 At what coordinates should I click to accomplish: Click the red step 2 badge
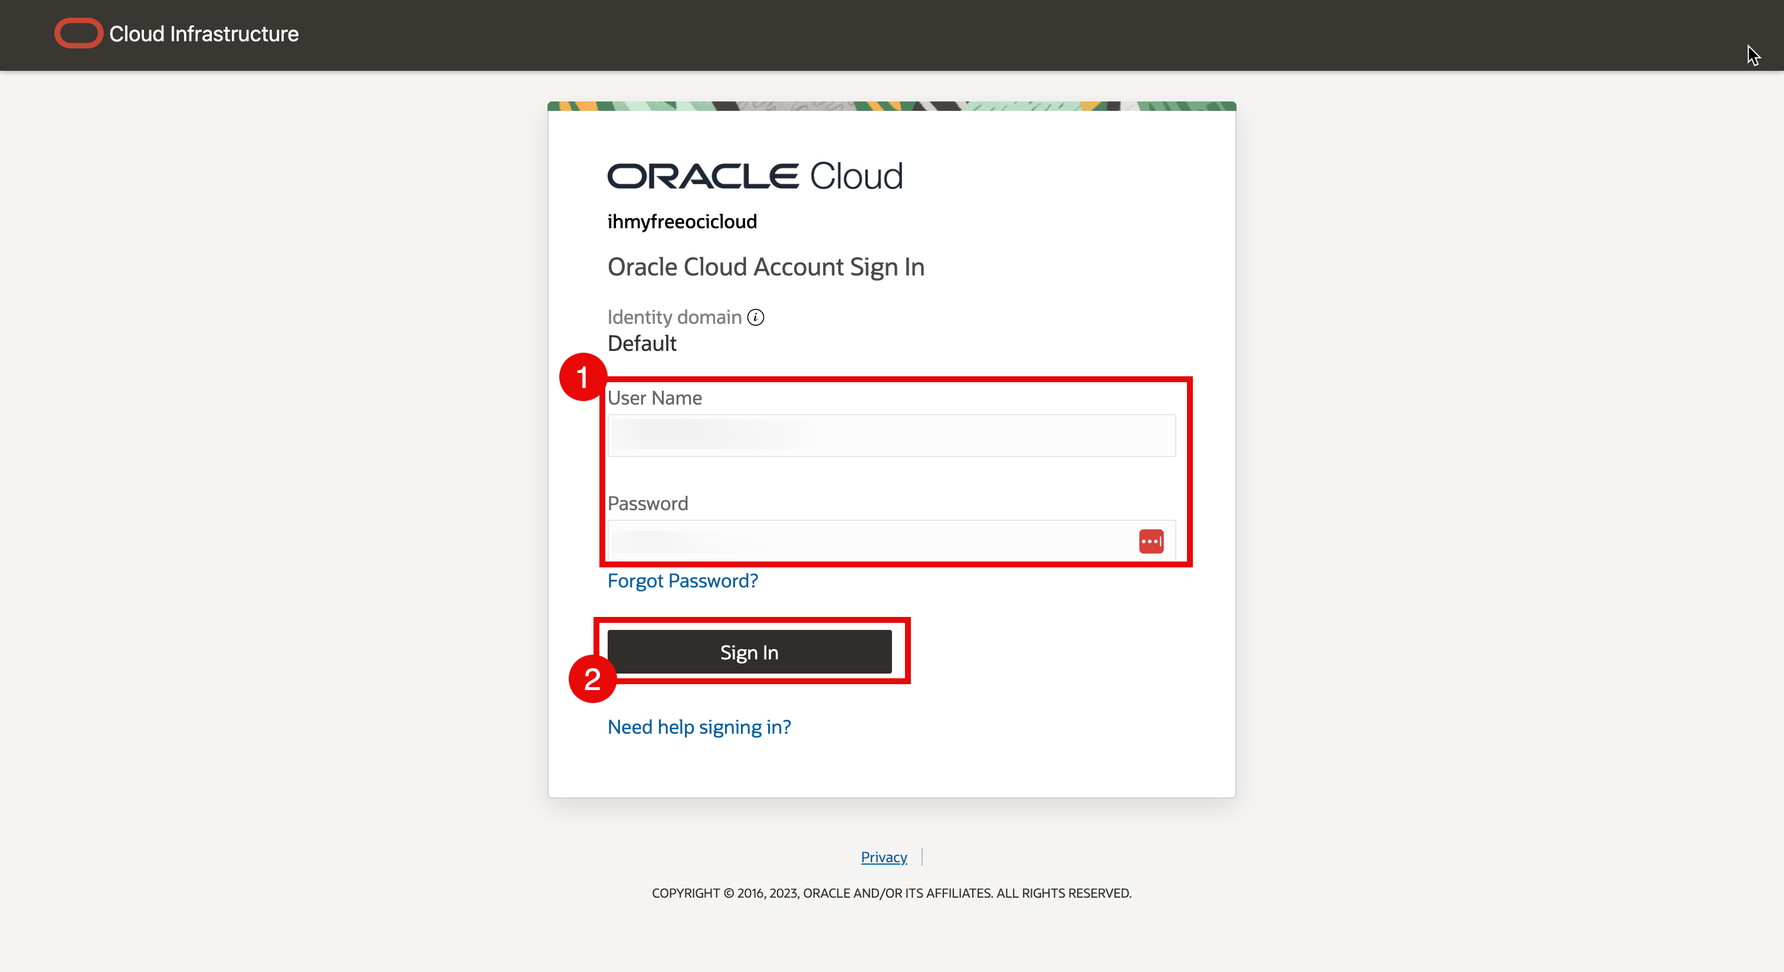592,678
